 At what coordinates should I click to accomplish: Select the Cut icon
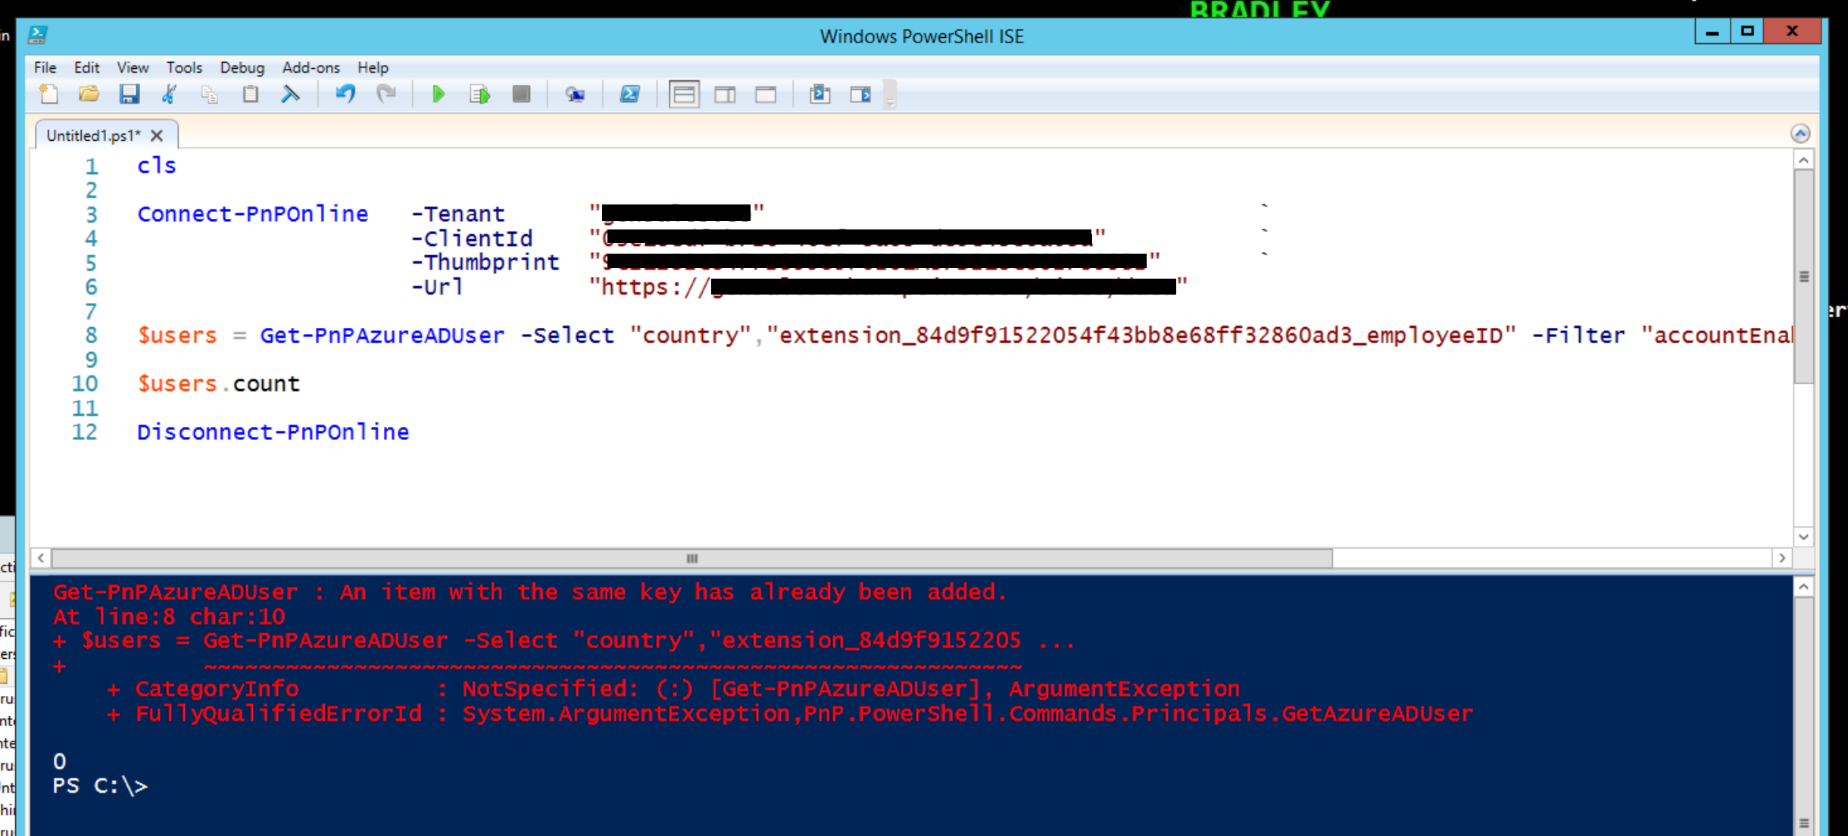[x=170, y=94]
